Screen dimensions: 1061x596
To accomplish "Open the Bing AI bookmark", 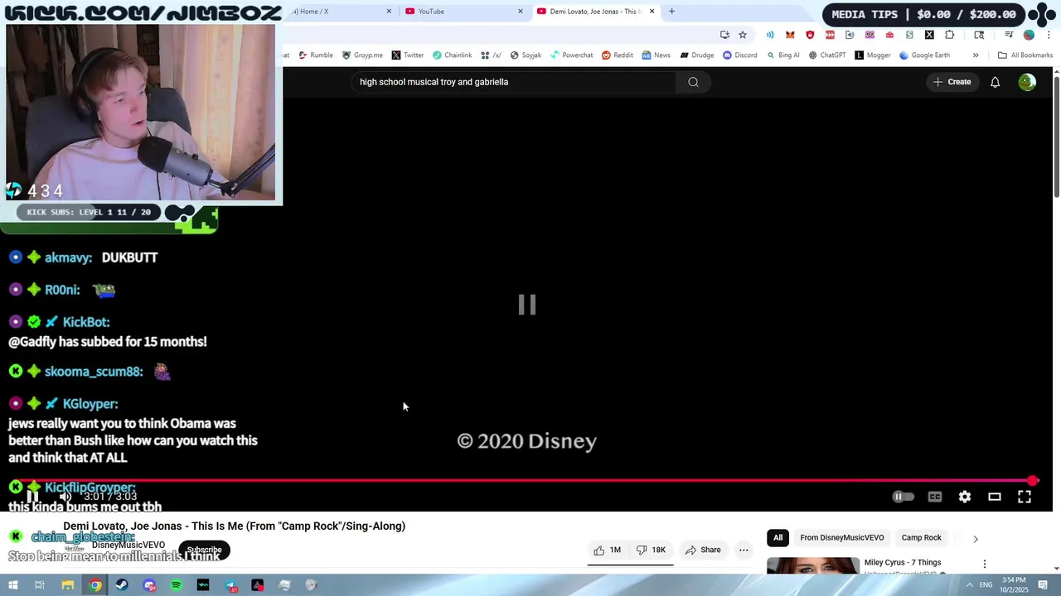I will coord(783,55).
